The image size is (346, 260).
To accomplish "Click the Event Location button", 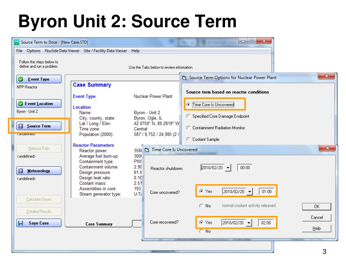I will [39, 104].
